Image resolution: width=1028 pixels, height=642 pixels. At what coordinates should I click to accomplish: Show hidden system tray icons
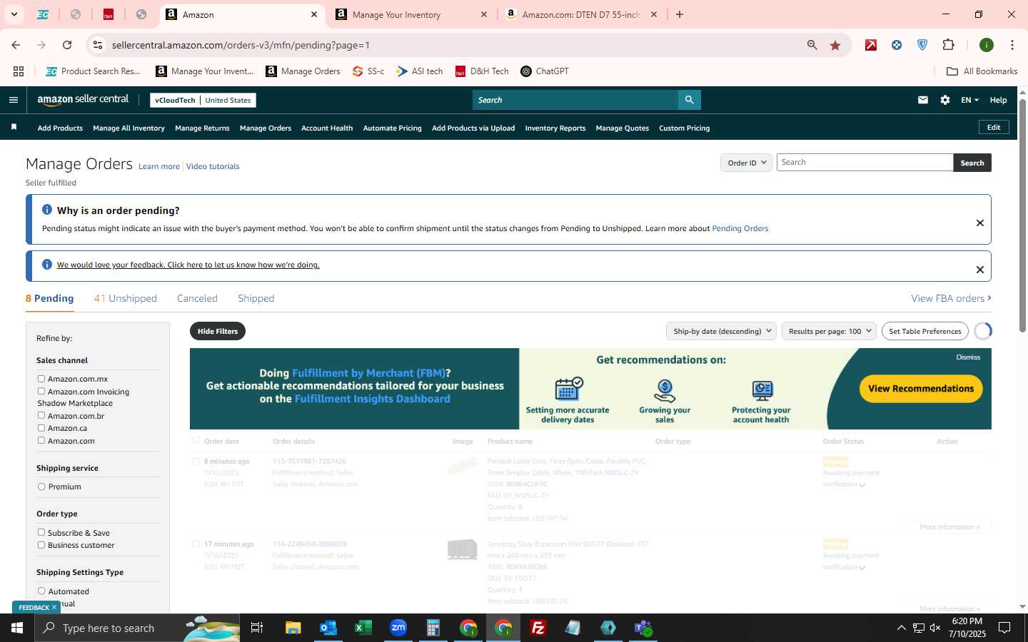coord(901,628)
